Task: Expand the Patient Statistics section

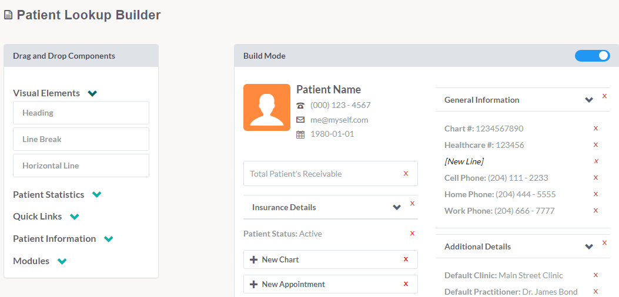Action: click(x=97, y=194)
